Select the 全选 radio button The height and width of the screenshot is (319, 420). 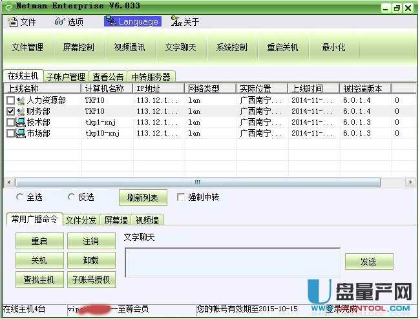point(19,197)
